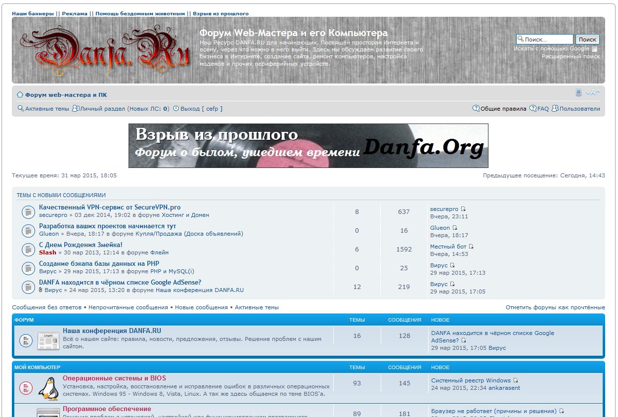
Task: Click the font size changer icon
Action: coord(593,93)
